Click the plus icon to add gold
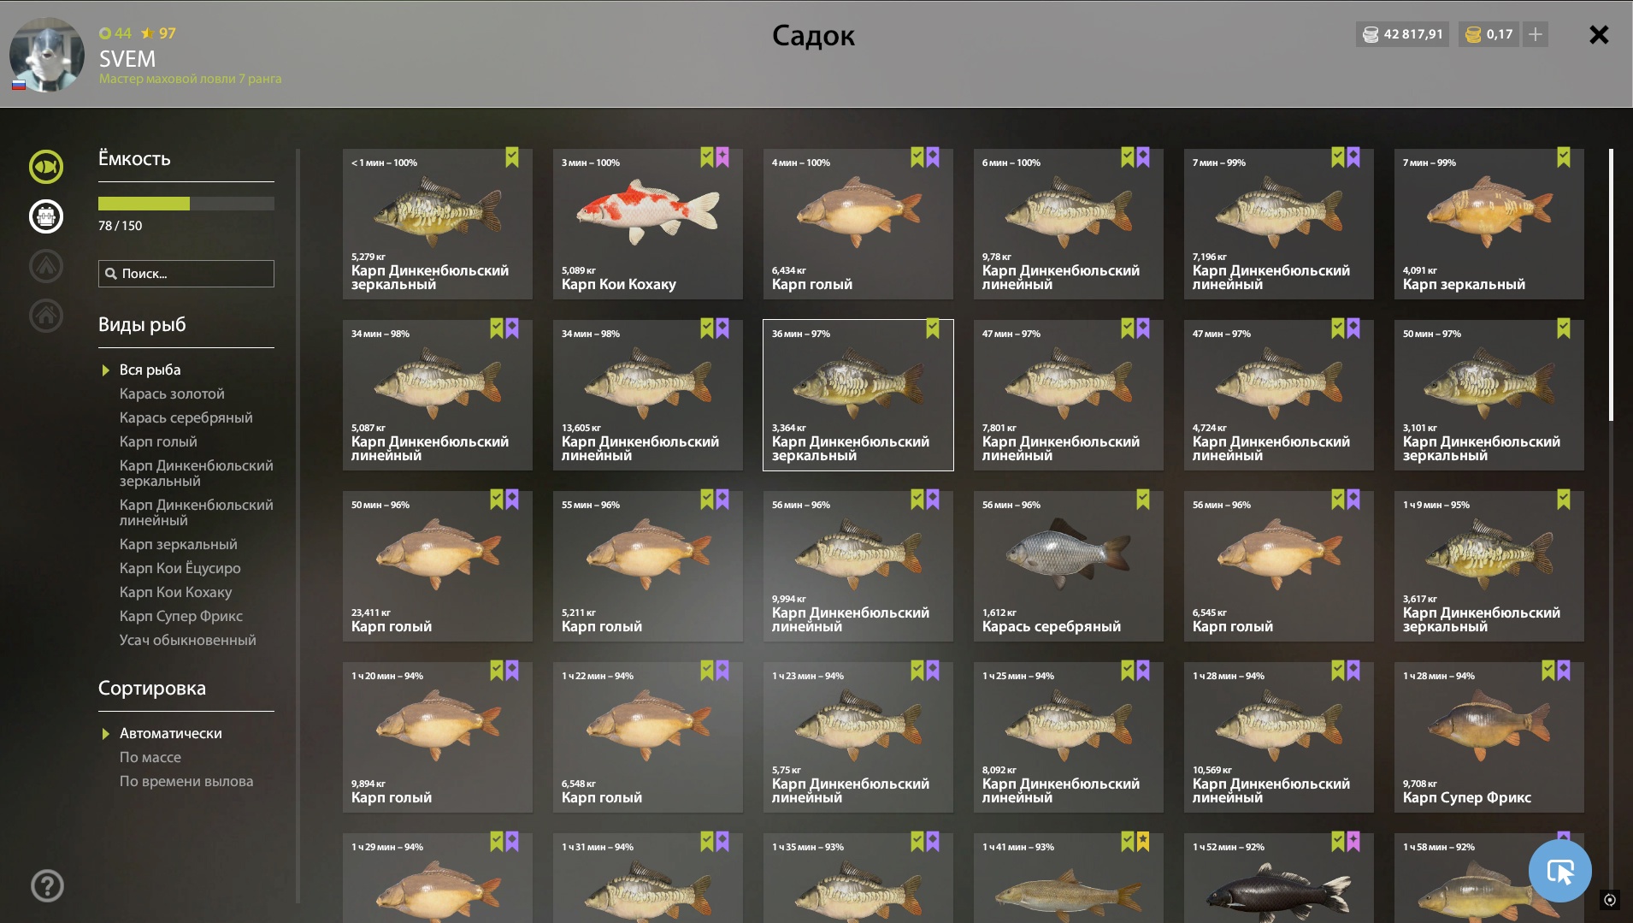 (1536, 34)
